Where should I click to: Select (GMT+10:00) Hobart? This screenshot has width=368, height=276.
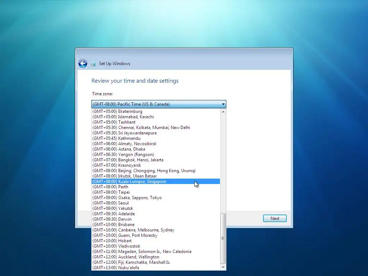point(156,241)
